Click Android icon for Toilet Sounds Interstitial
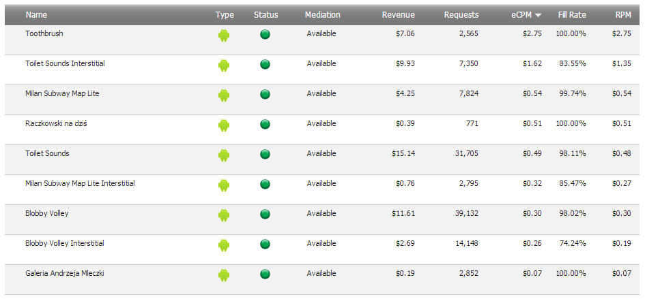The height and width of the screenshot is (299, 645). coord(224,65)
